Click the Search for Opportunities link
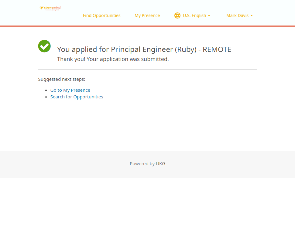Screen dimensions: 295x225 (77, 97)
